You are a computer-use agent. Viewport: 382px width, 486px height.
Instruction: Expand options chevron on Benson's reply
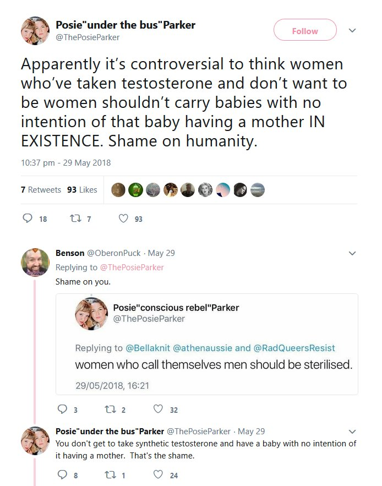click(353, 254)
